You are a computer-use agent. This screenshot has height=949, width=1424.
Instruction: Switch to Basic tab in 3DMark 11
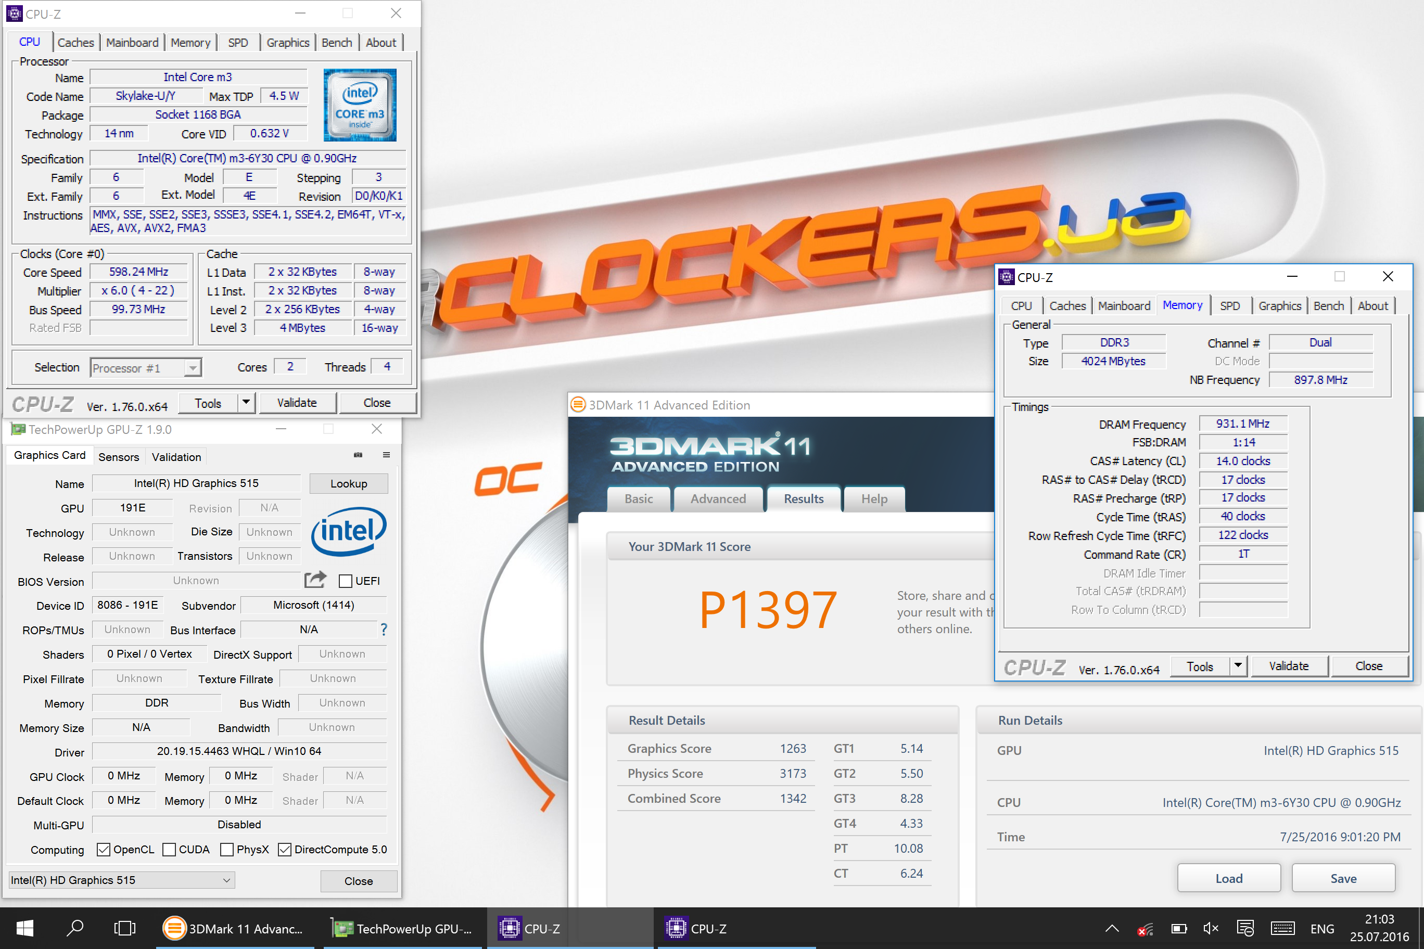[639, 499]
